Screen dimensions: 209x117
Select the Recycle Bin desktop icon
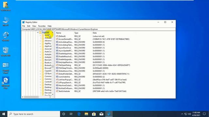tap(6, 52)
